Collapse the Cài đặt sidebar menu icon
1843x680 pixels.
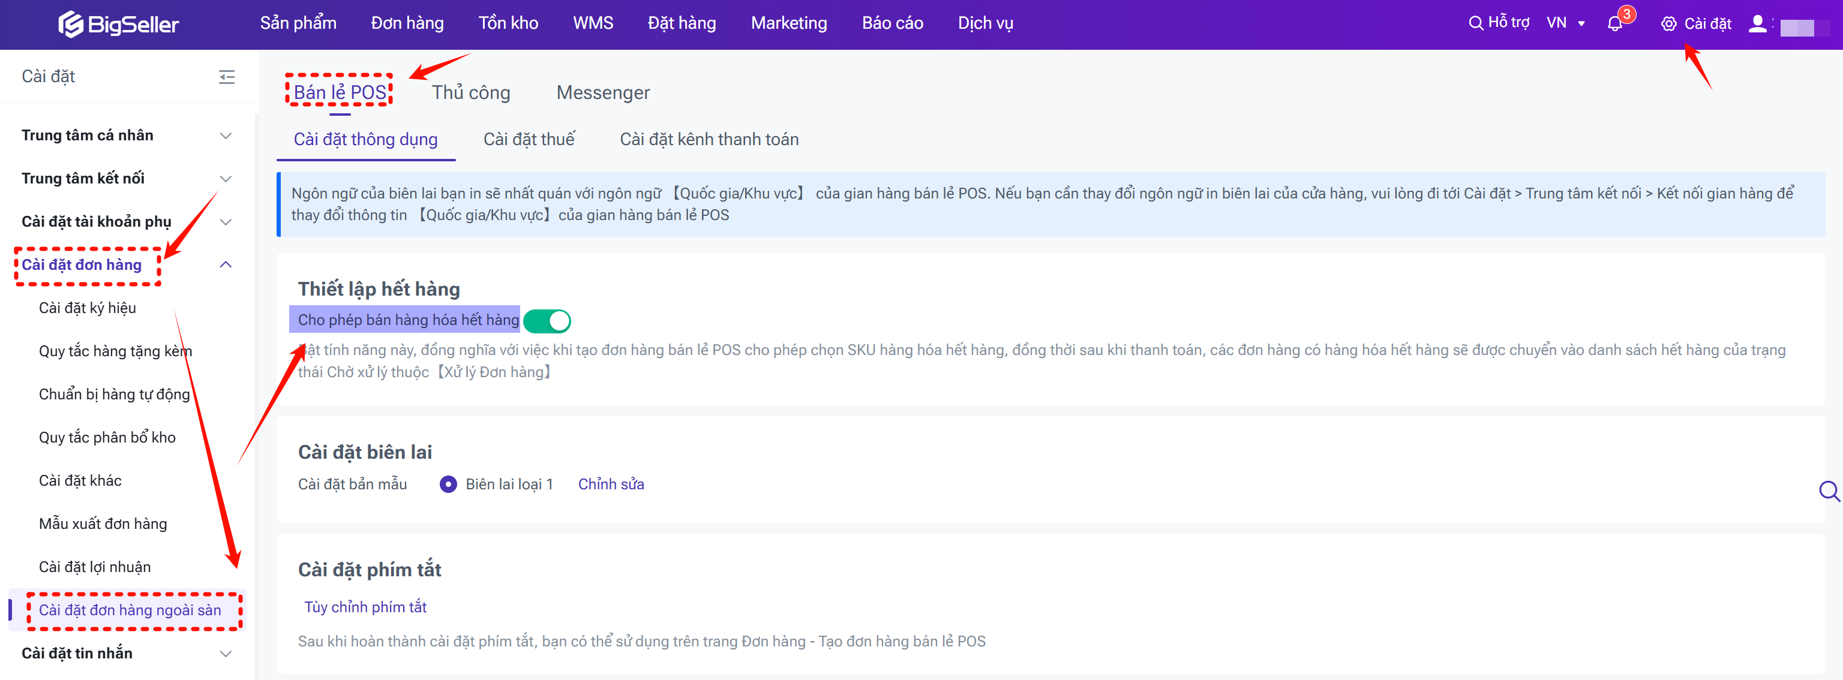pos(227,77)
